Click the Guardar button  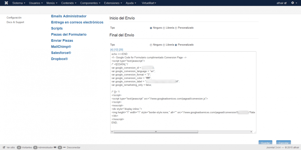pyautogui.click(x=265, y=143)
